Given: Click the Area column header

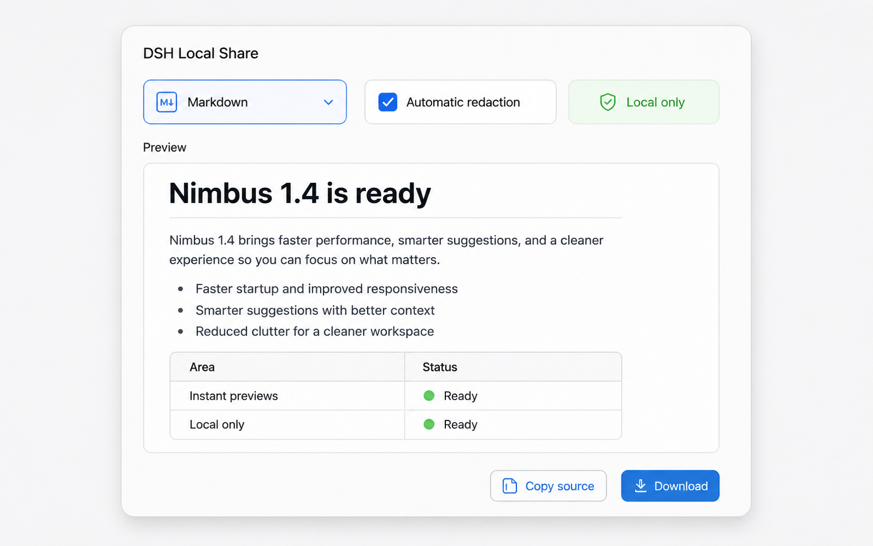Looking at the screenshot, I should (x=202, y=367).
